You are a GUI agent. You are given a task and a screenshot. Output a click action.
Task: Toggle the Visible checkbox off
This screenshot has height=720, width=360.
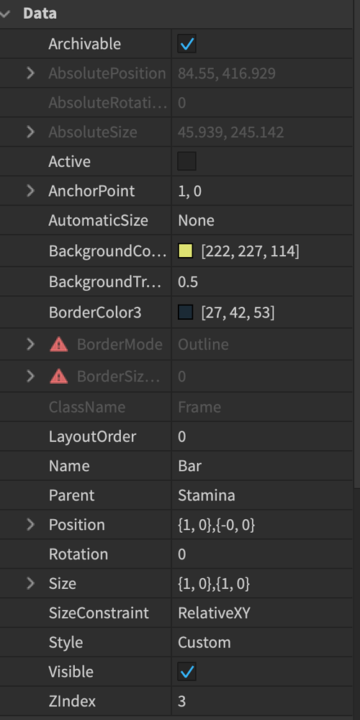pyautogui.click(x=187, y=672)
